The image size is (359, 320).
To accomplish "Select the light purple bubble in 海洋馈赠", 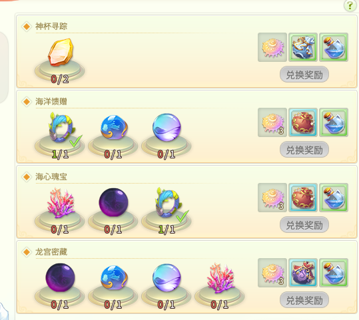I will coord(167,127).
